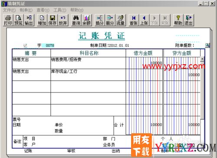Click the 出纳 signature label
The height and width of the screenshot is (158, 217).
pyautogui.click(x=116, y=151)
